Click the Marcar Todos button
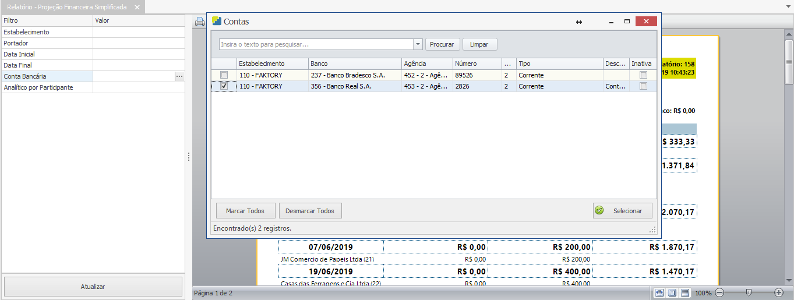The image size is (794, 300). point(245,211)
